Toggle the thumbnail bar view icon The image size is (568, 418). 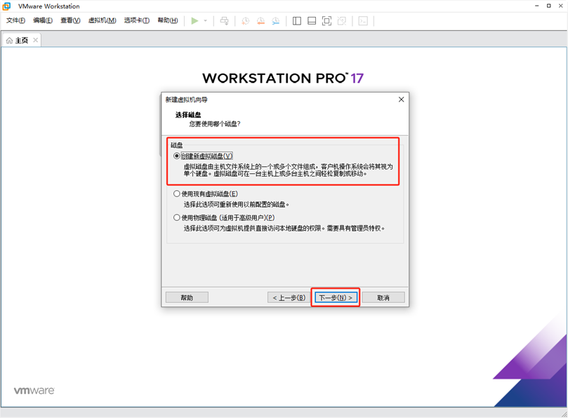tap(312, 21)
